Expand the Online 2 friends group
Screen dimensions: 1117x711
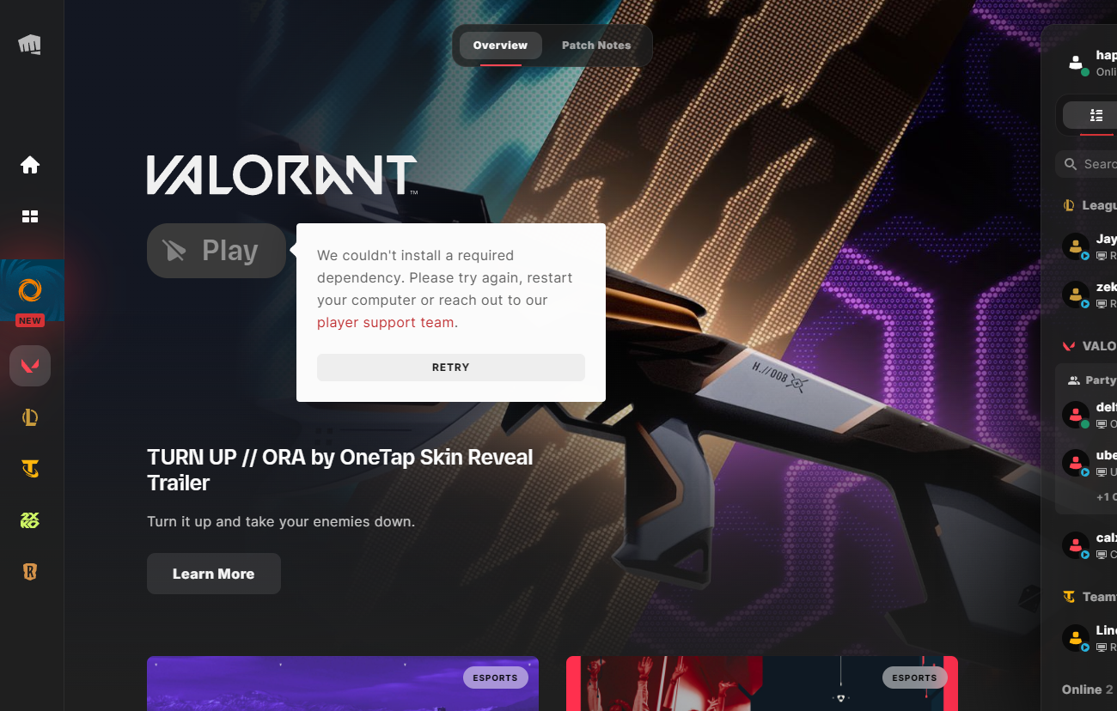[1088, 690]
